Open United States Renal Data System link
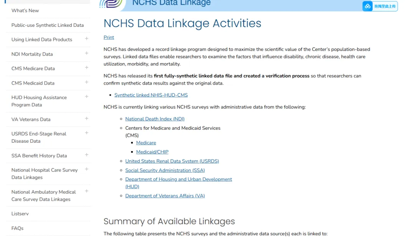 click(x=172, y=161)
